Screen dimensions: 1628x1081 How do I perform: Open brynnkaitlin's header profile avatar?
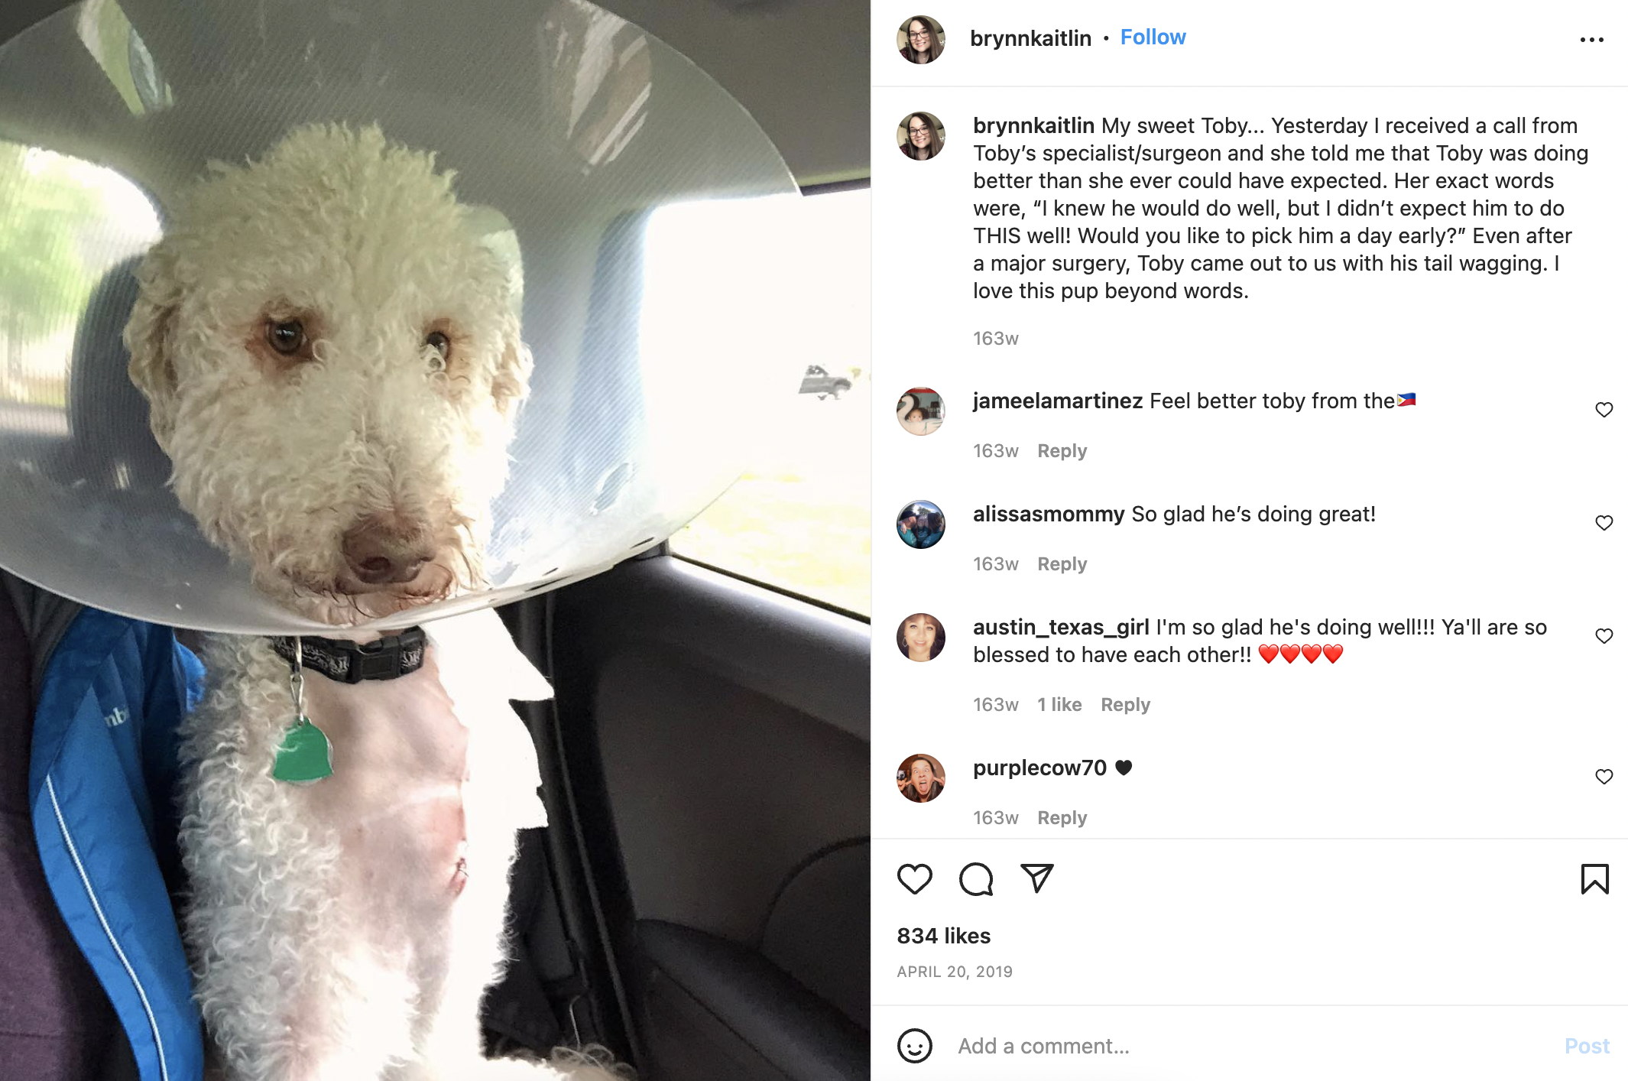click(x=920, y=40)
